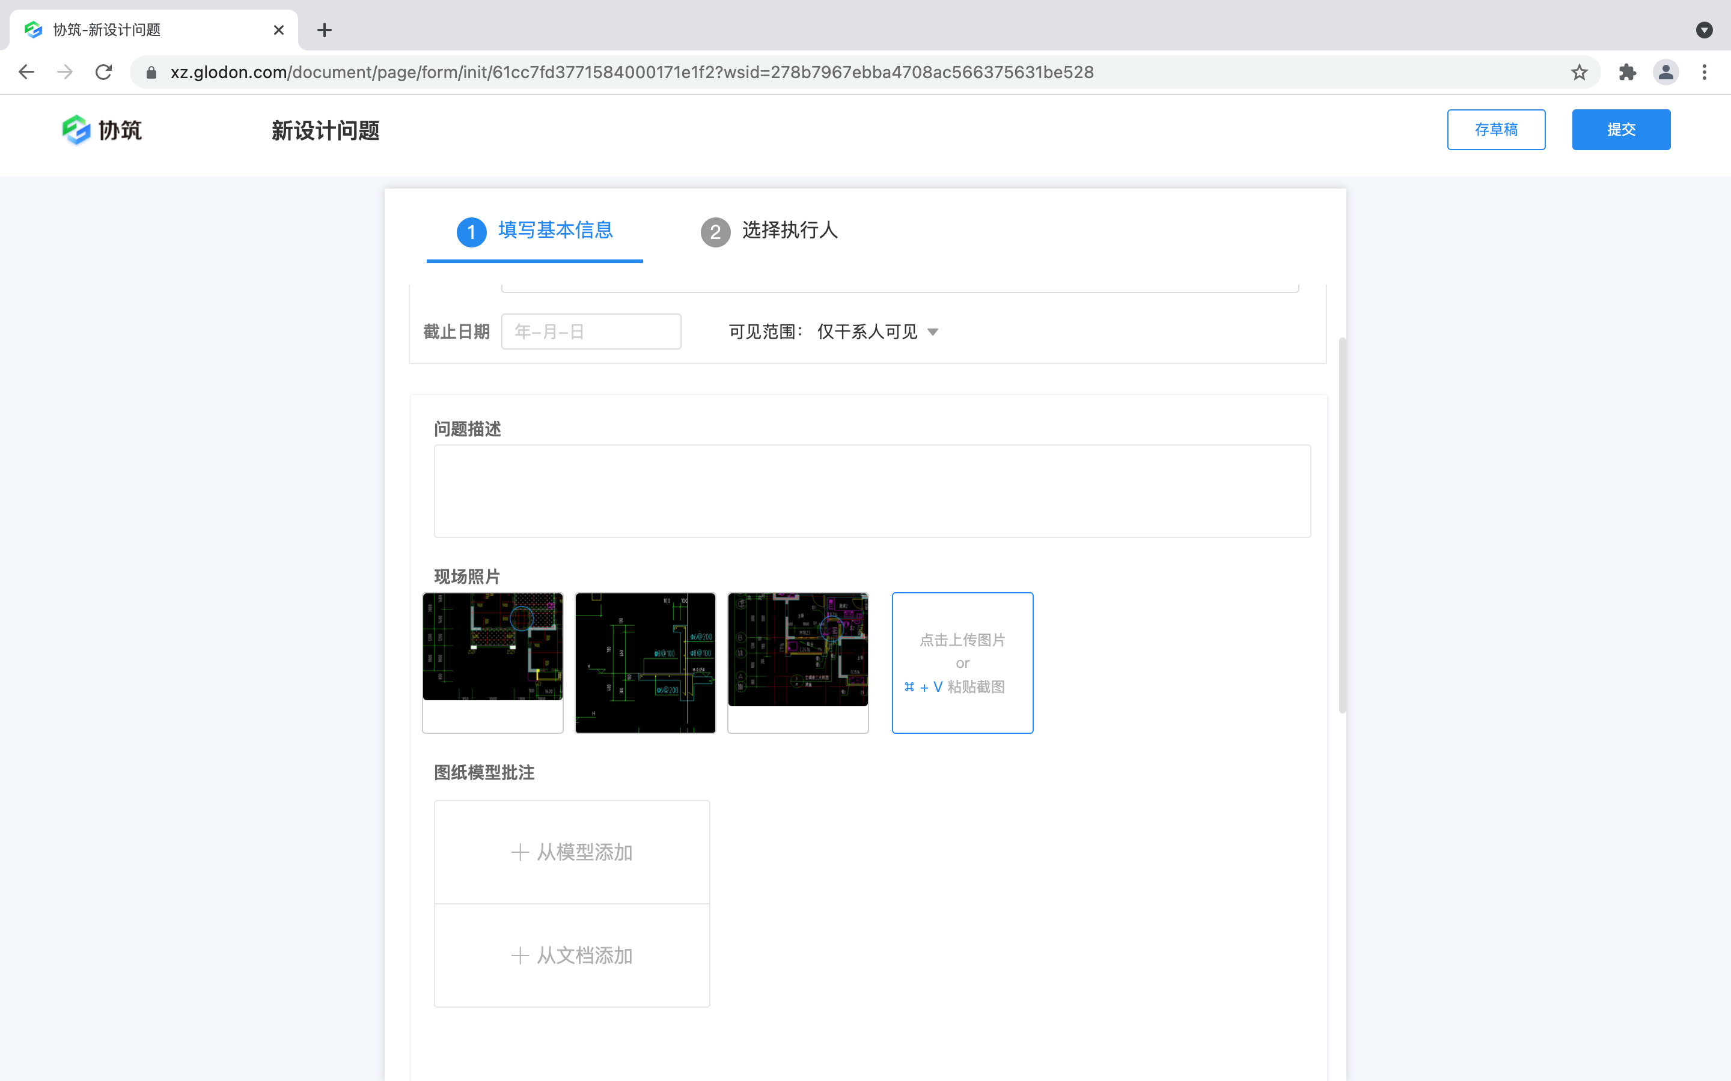Click the 点击上传图片 upload area
Image resolution: width=1731 pixels, height=1081 pixels.
click(x=962, y=663)
